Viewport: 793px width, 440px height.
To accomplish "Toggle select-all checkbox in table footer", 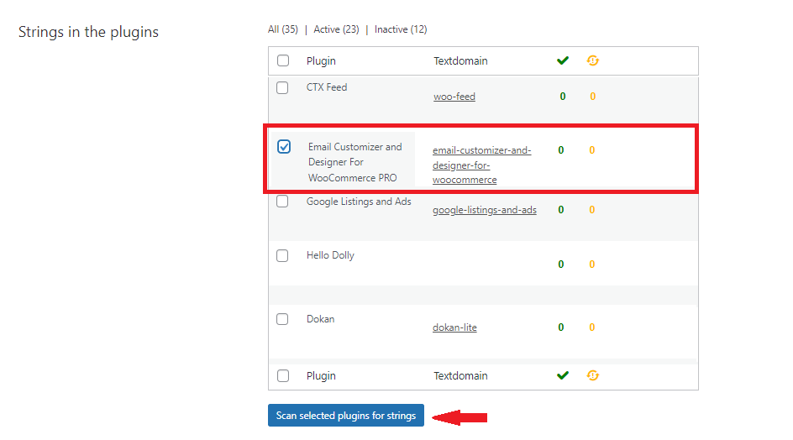I will [x=283, y=376].
